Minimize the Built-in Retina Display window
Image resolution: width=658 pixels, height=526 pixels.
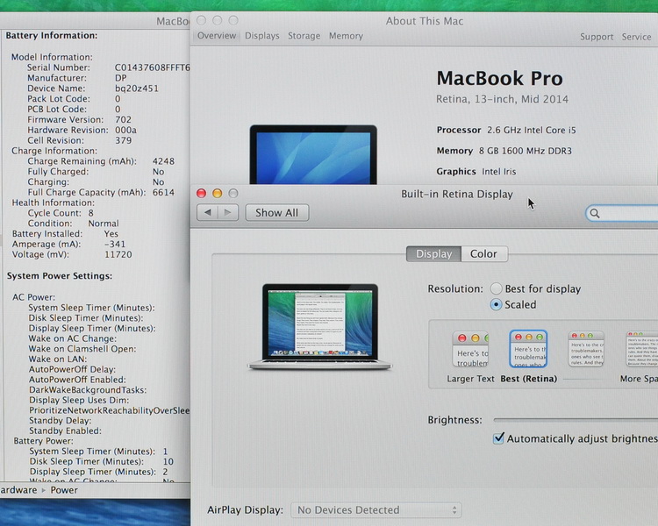pyautogui.click(x=218, y=194)
